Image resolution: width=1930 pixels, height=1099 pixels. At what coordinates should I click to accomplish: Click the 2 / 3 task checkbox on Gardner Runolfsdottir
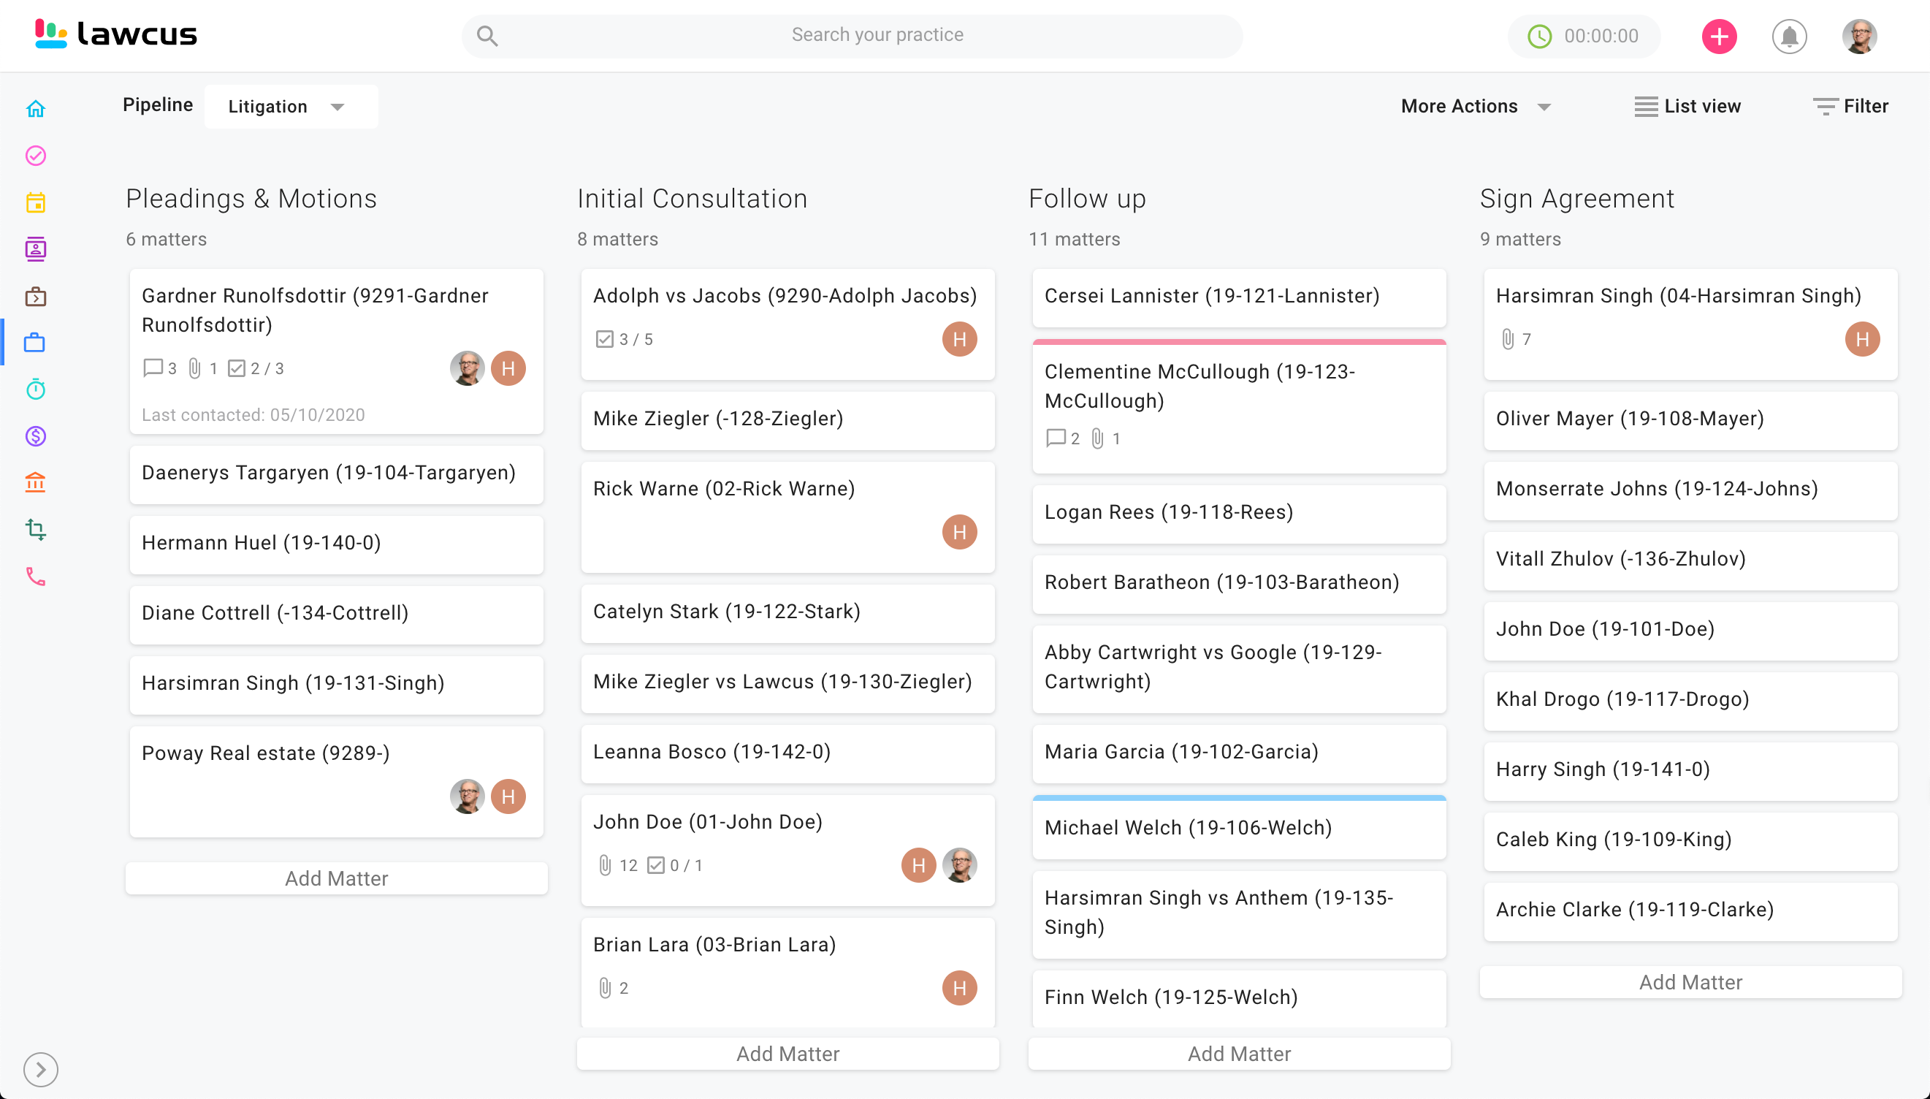coord(236,368)
